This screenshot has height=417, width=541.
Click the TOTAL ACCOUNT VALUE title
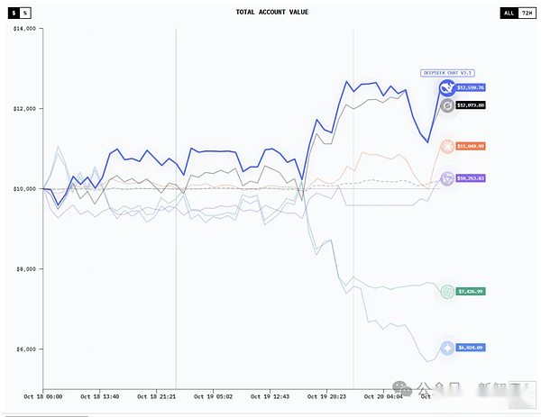(x=270, y=13)
